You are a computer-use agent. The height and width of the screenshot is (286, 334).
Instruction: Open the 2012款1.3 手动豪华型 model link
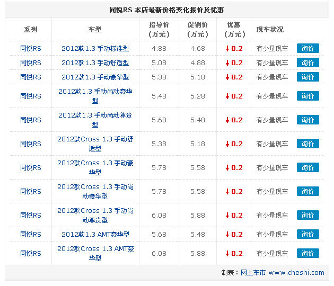95,77
